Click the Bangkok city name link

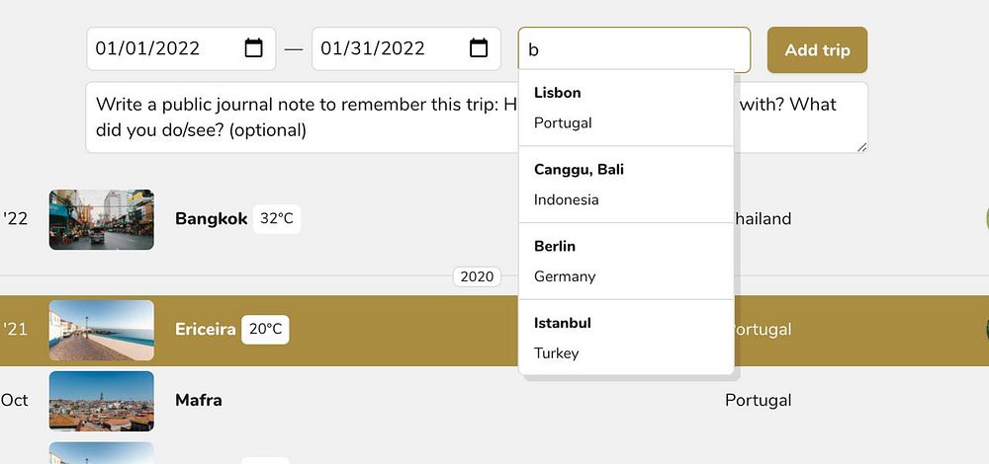click(211, 219)
